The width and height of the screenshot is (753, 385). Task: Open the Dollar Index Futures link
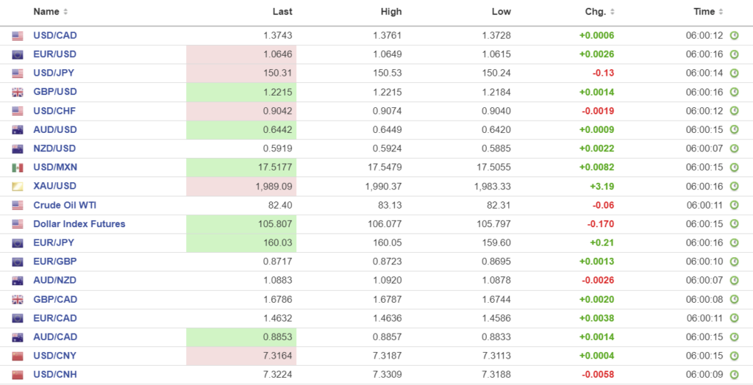(x=79, y=224)
